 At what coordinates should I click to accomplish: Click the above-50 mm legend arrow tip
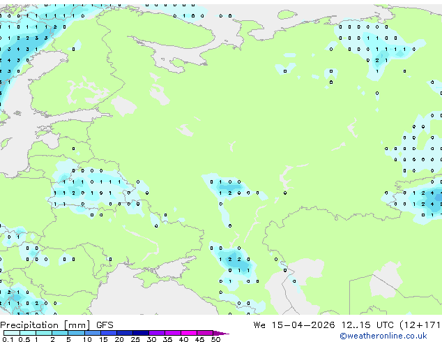click(x=221, y=333)
